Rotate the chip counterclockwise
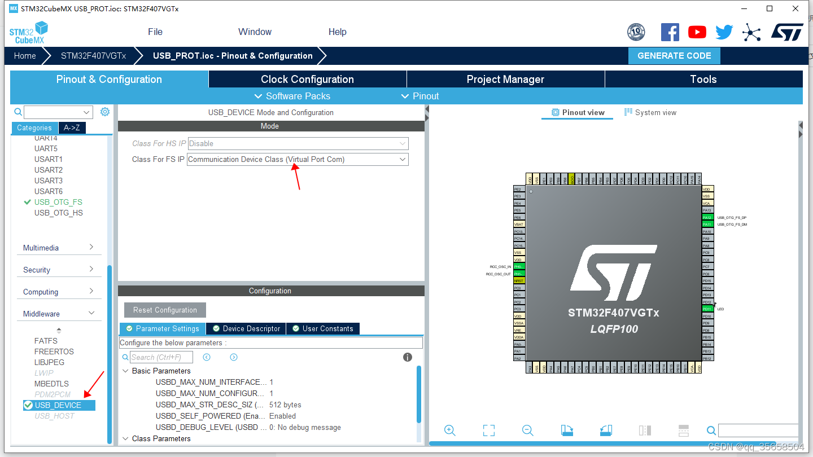 (x=605, y=430)
